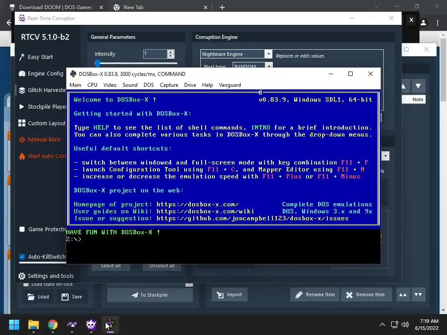Click Unselect all button

coord(162,266)
